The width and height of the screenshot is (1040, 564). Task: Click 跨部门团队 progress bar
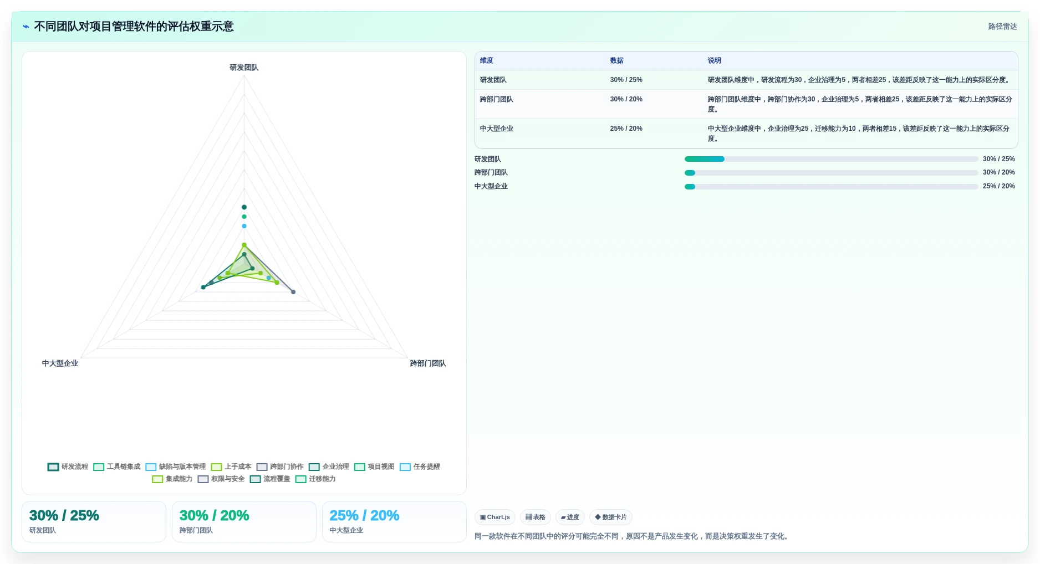pos(831,173)
